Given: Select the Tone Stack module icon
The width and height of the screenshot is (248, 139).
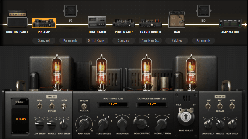Looking at the screenshot, I should pyautogui.click(x=97, y=22).
